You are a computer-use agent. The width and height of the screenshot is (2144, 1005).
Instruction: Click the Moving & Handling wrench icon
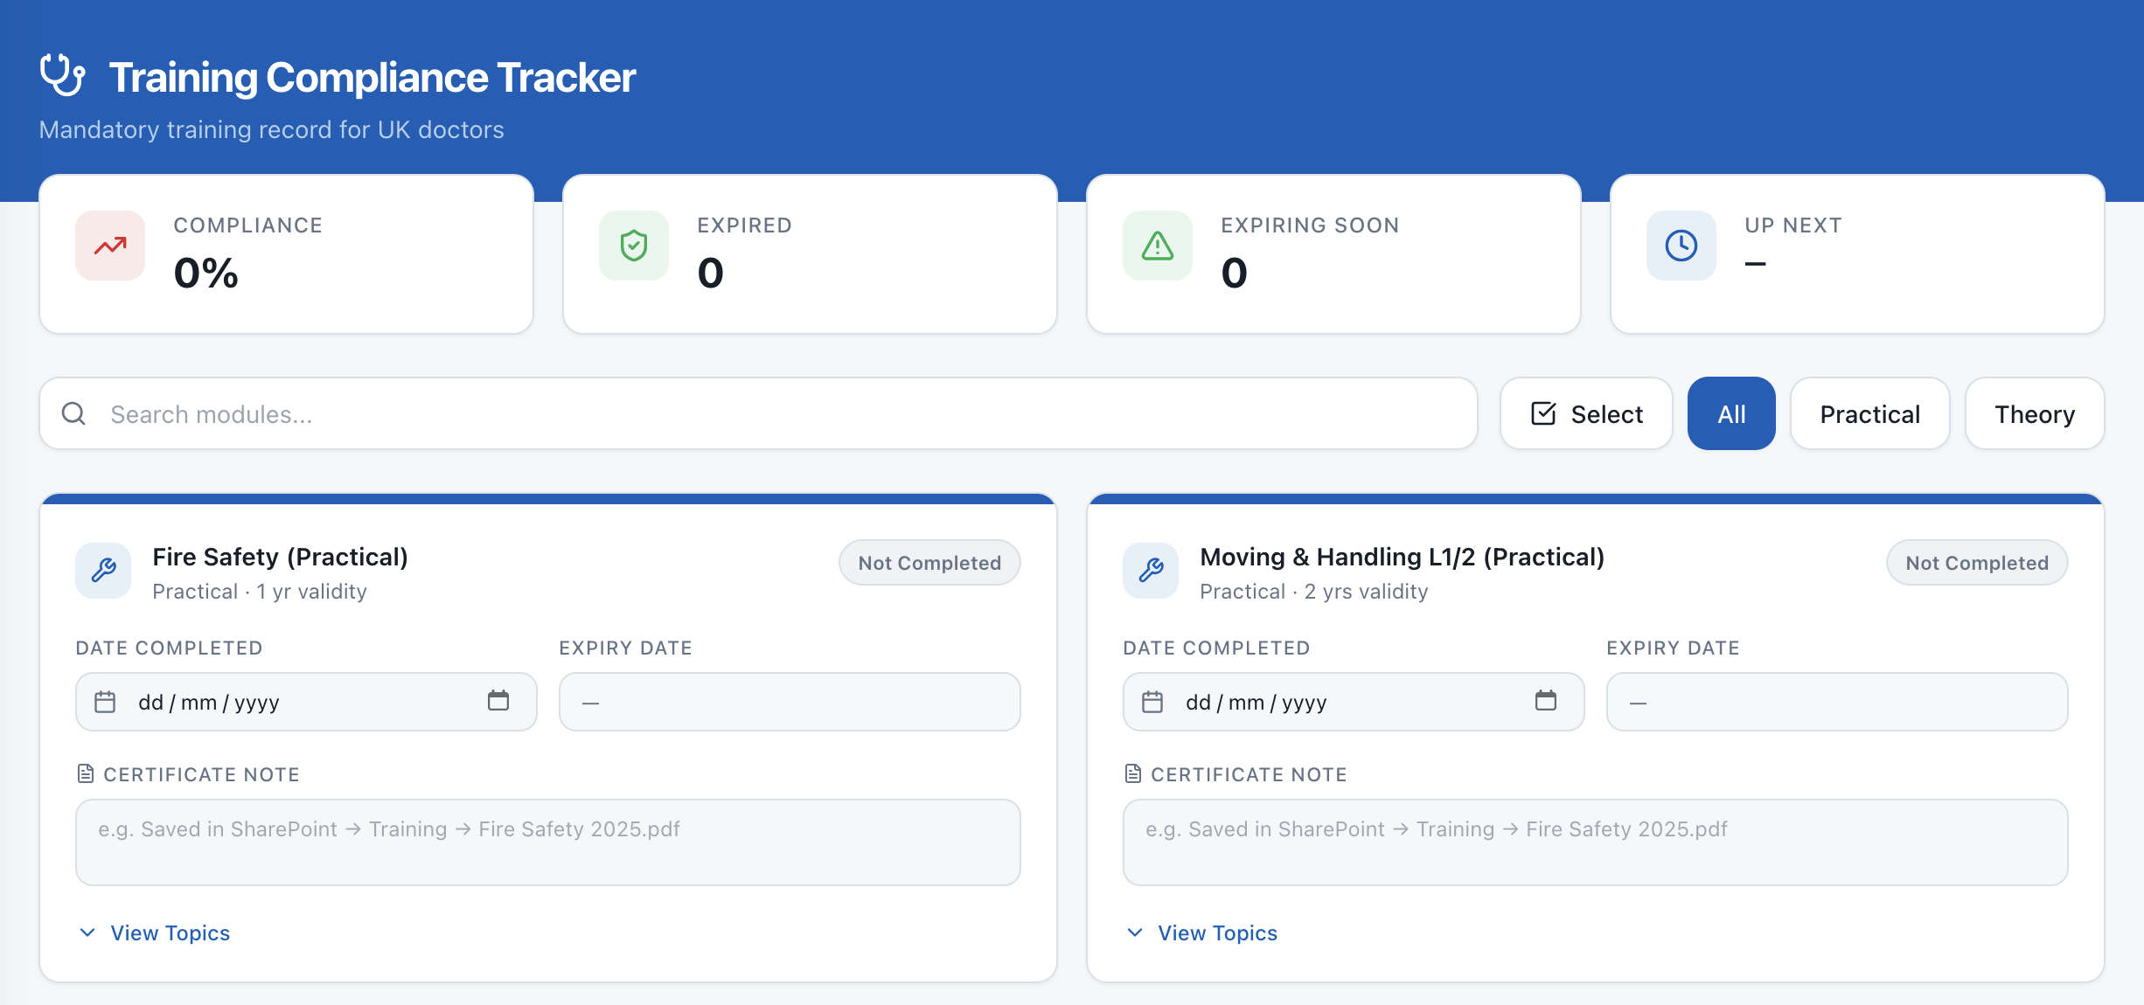coord(1151,571)
